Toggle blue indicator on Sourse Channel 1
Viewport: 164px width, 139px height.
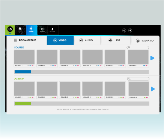point(30,66)
